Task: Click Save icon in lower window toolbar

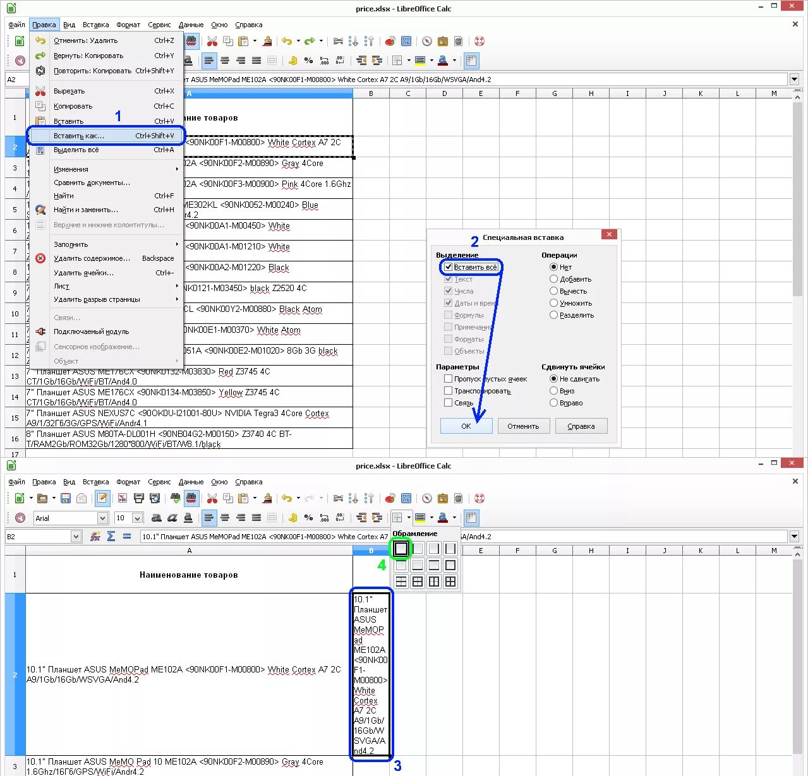Action: (x=66, y=498)
